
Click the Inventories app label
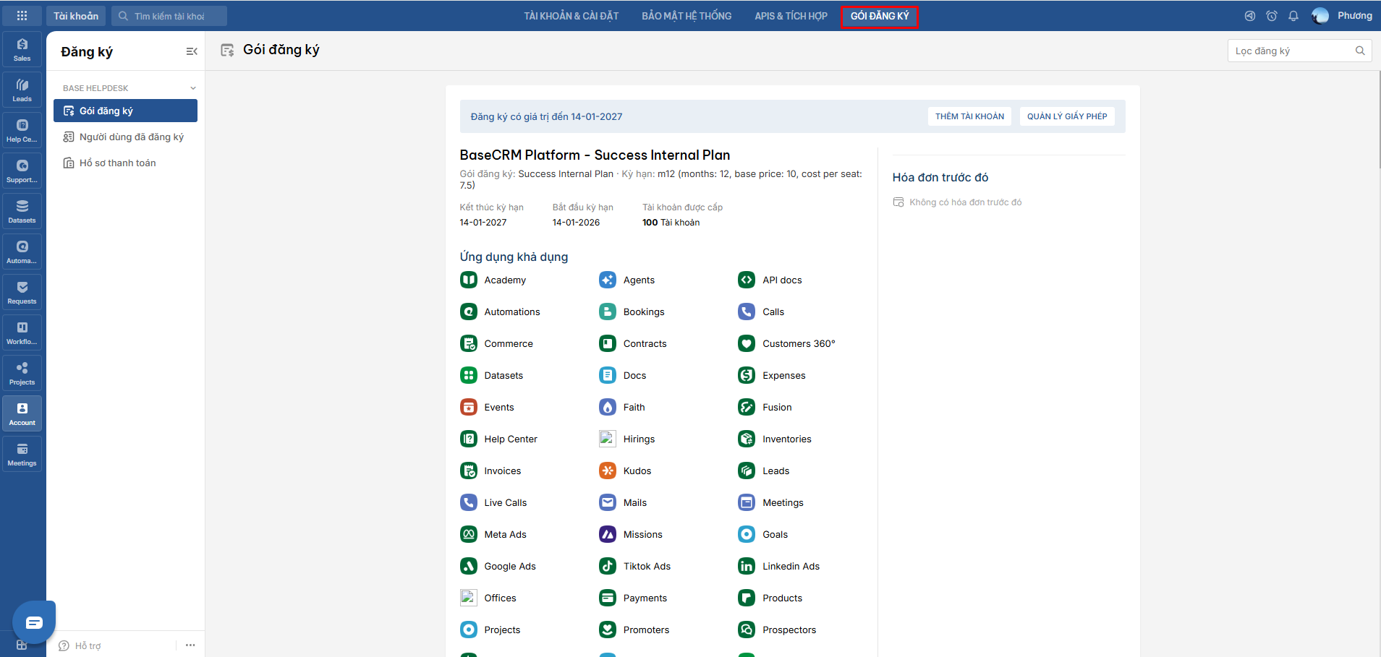787,439
